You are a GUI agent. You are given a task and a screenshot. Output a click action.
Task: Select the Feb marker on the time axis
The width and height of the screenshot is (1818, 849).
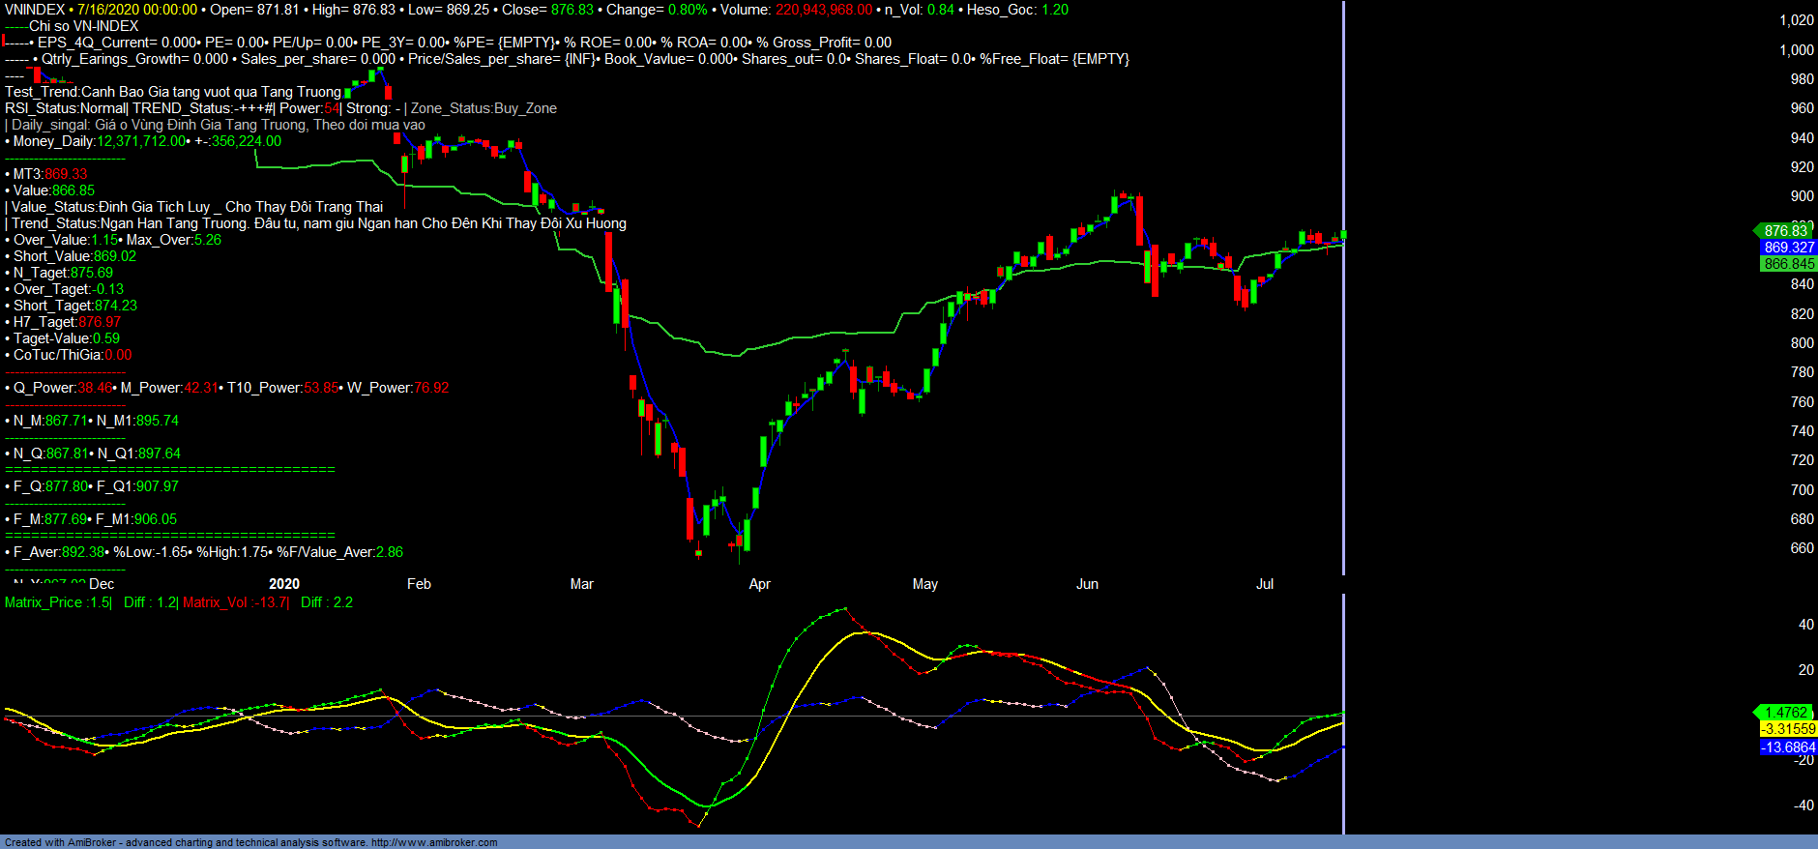419,584
